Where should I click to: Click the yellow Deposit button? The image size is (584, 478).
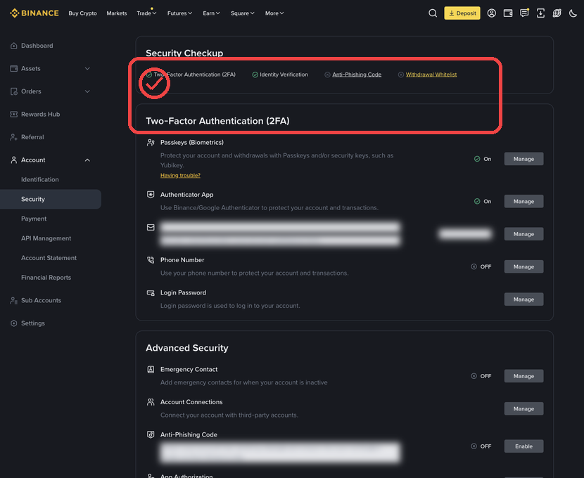[462, 13]
